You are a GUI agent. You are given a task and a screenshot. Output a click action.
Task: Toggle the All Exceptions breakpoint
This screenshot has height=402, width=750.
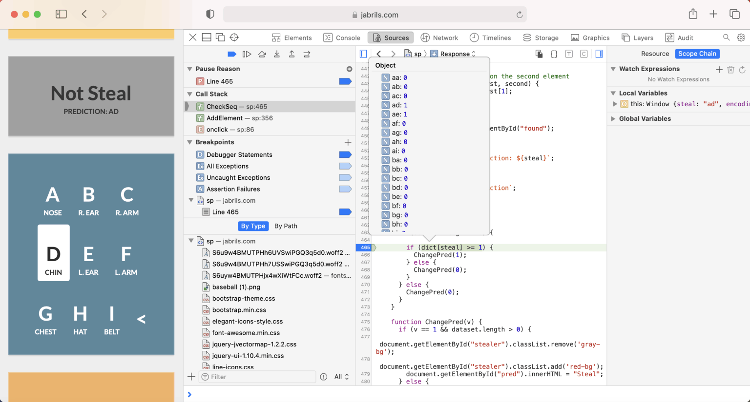[x=345, y=166]
